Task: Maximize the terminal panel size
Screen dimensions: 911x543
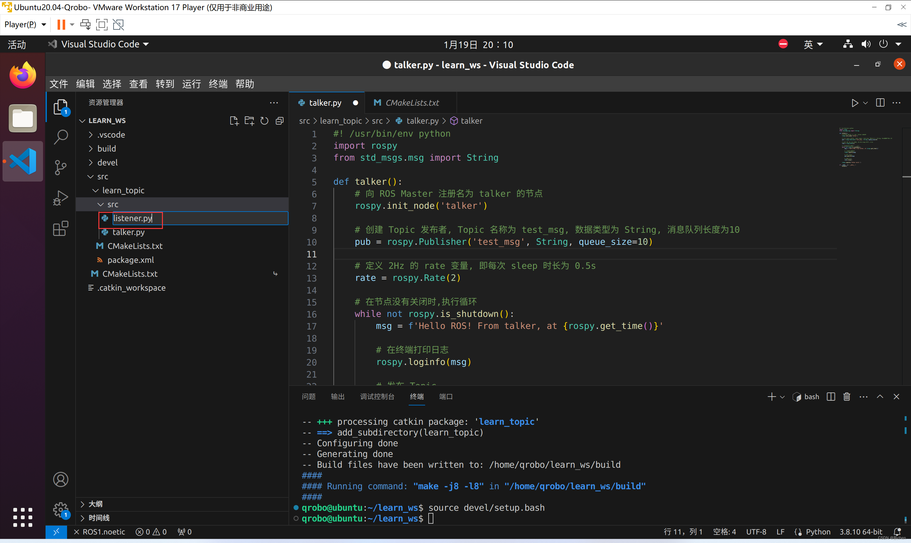Action: [880, 397]
